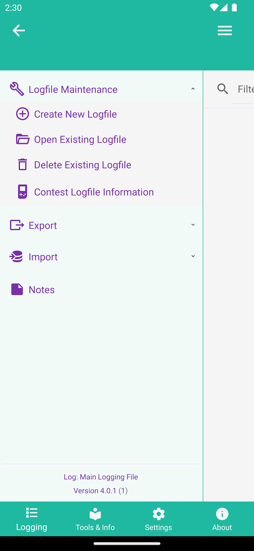Tap the Delete Existing Logfile trash icon
Image resolution: width=254 pixels, height=551 pixels.
23,165
